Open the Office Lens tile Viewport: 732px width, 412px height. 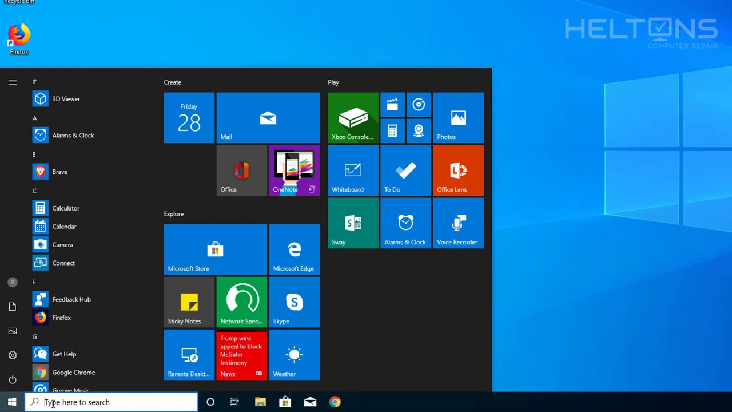click(x=458, y=171)
